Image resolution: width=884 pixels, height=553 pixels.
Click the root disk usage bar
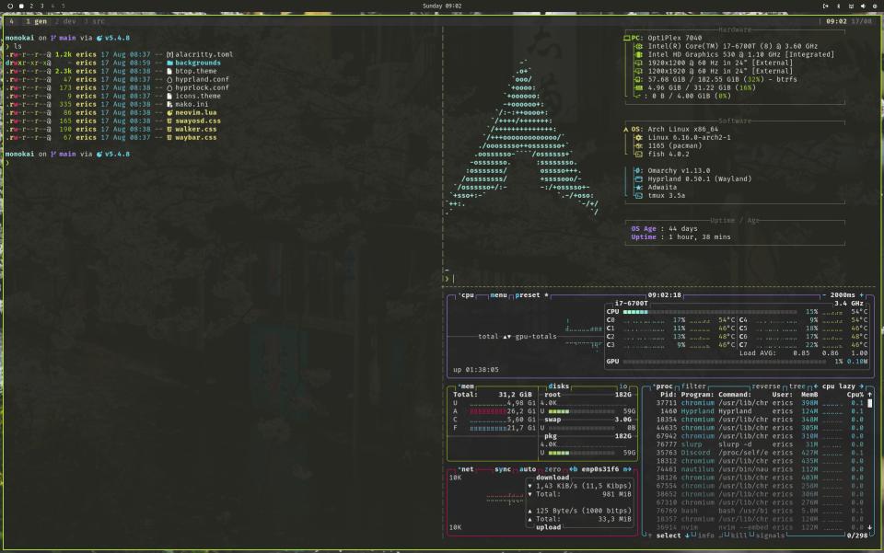[x=582, y=411]
